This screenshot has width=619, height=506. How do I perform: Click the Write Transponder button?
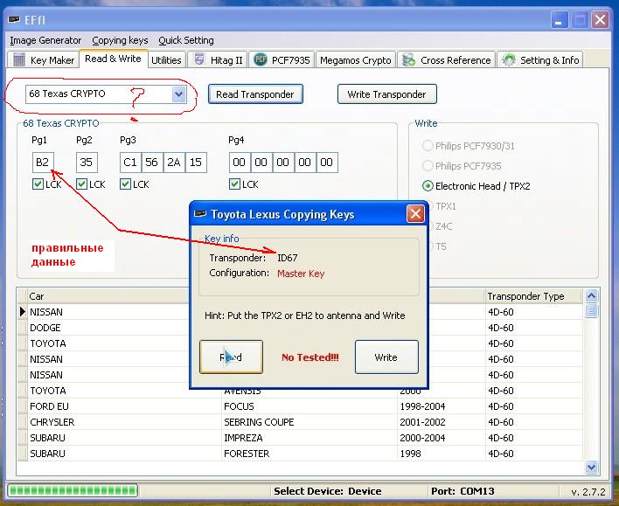pos(386,94)
